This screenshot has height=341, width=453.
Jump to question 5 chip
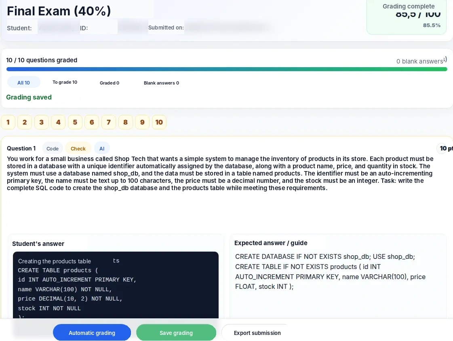tap(75, 122)
